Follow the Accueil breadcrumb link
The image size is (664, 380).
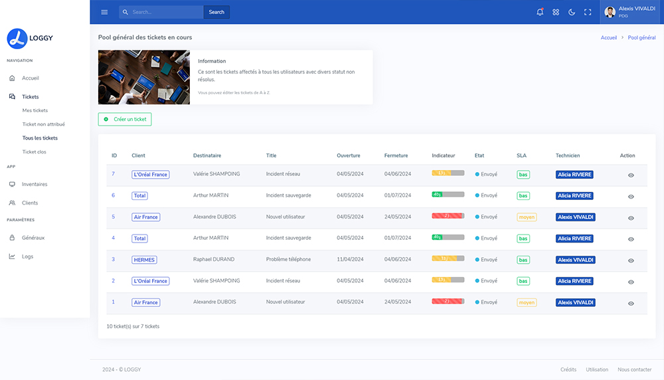click(x=608, y=38)
